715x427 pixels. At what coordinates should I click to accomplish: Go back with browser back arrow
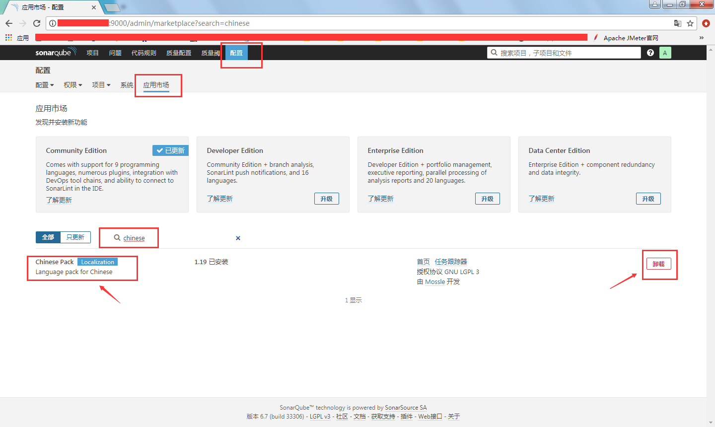pyautogui.click(x=9, y=23)
